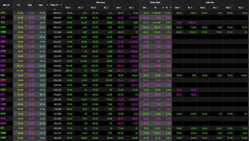Screen dimensions: 249x141
Task: Open PDR* stock ticker
Action: click(x=4, y=137)
